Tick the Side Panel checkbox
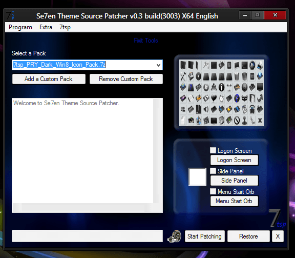This screenshot has height=258, width=295. (x=213, y=171)
